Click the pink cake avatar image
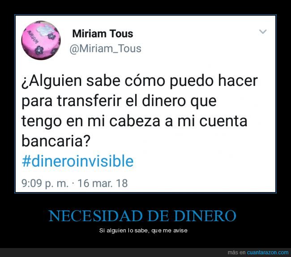 click(x=41, y=40)
